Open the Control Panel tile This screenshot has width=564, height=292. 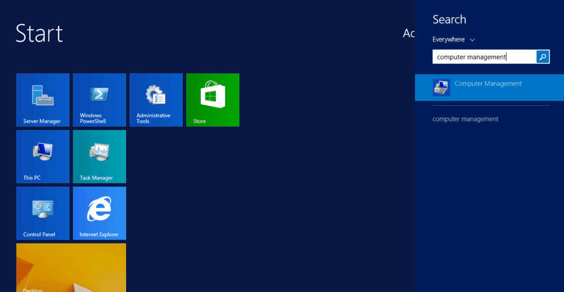pyautogui.click(x=43, y=213)
